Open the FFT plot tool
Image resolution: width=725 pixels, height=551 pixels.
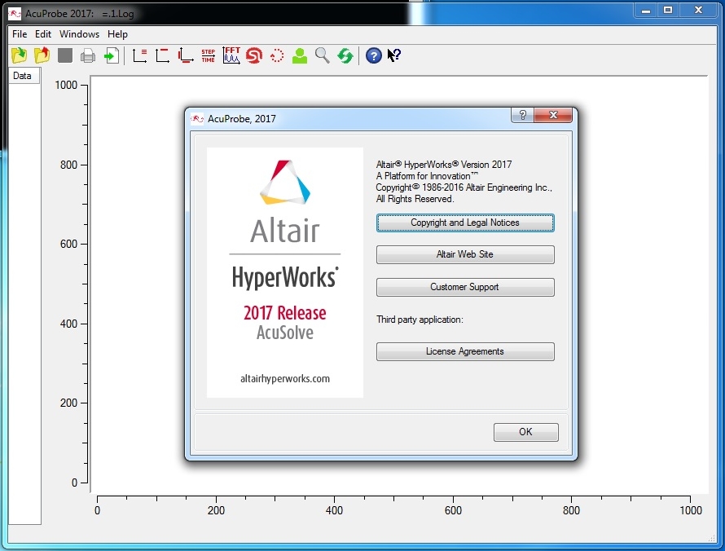click(x=231, y=56)
